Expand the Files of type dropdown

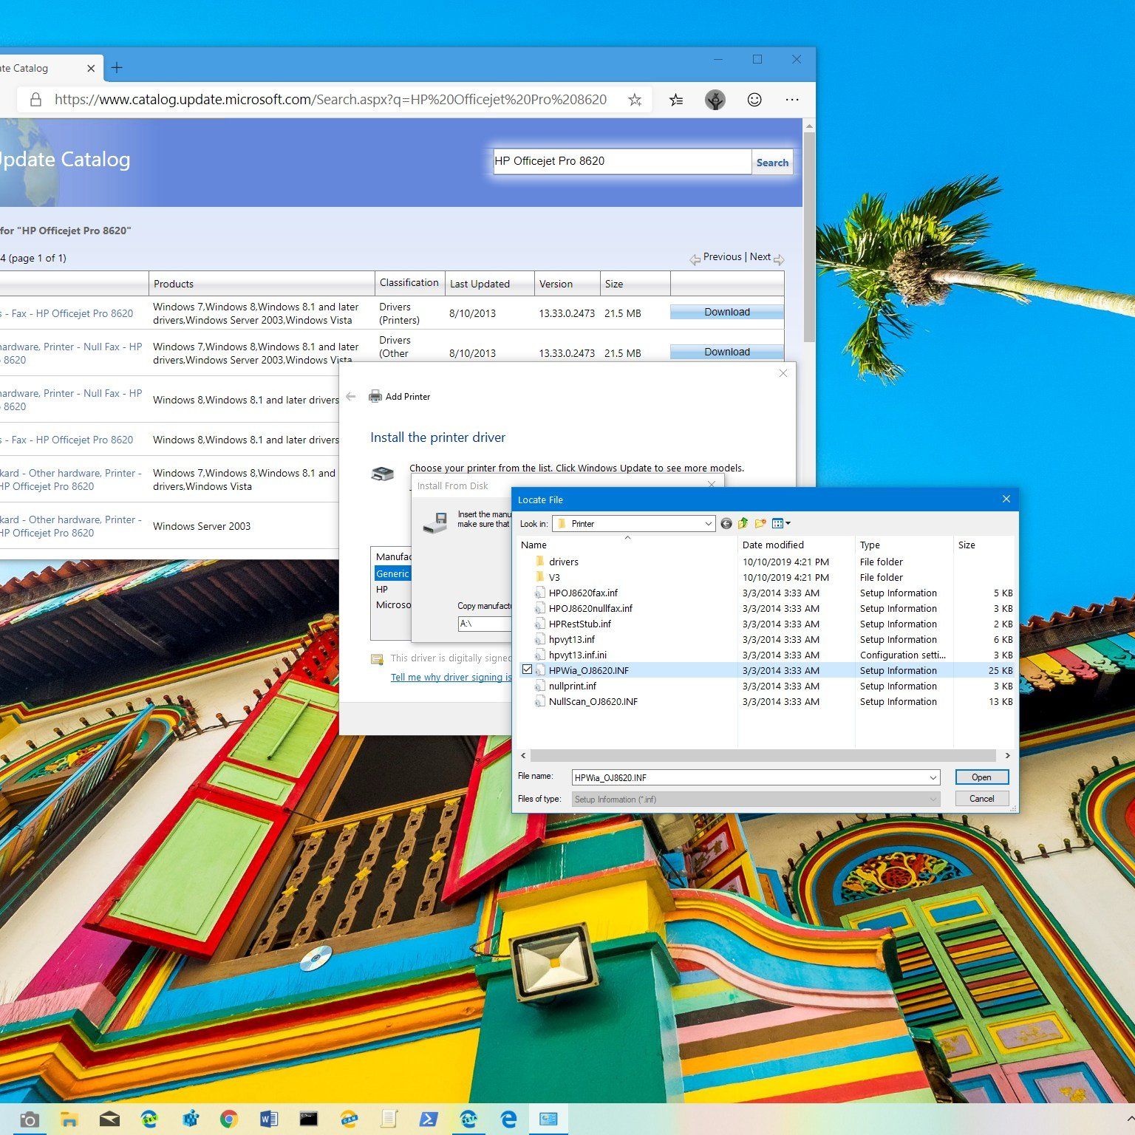tap(933, 799)
